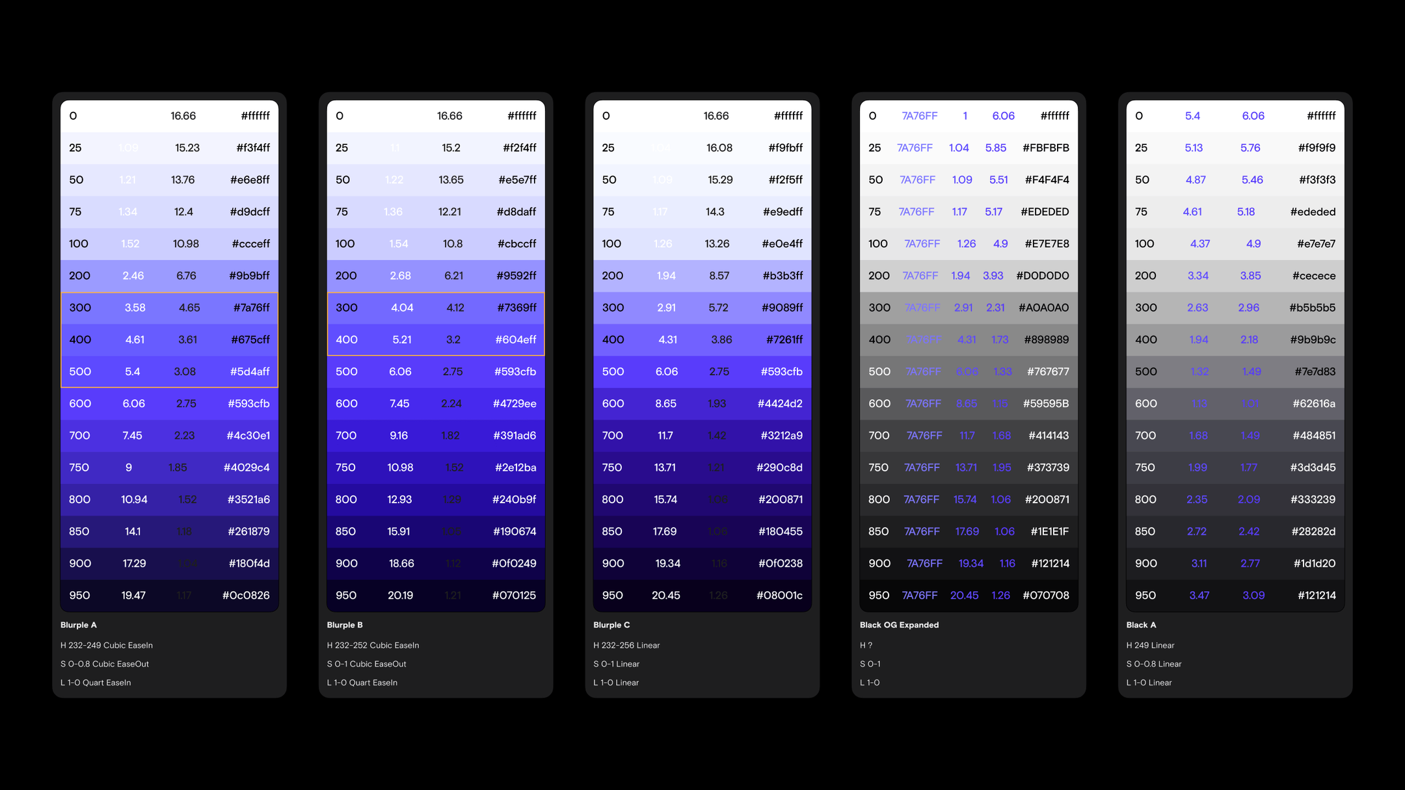
Task: Click the #A0A0A0 row in Black OG Expanded
Action: point(969,308)
